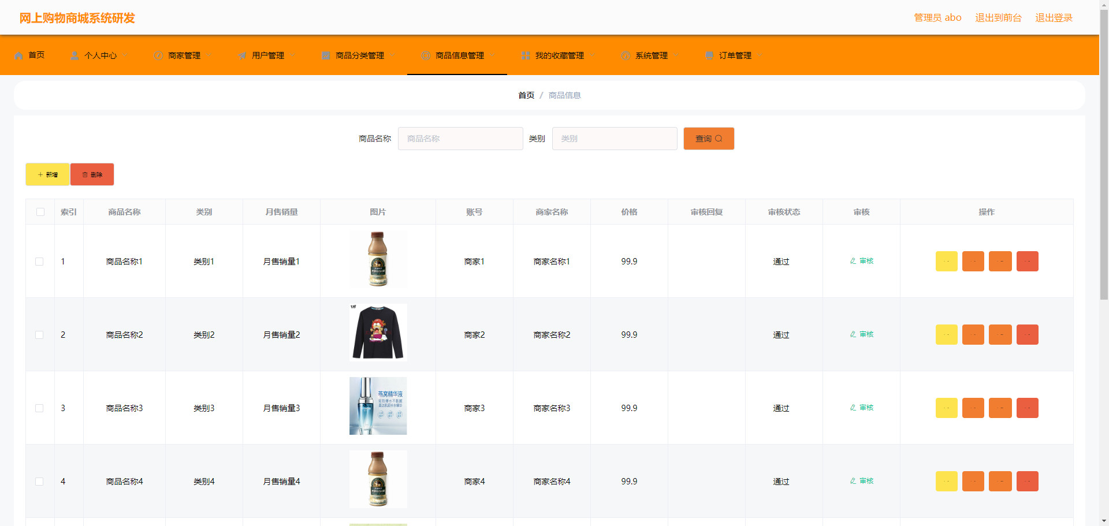This screenshot has height=526, width=1109.
Task: Expand the 我的收藏管理 menu chevron
Action: 592,55
